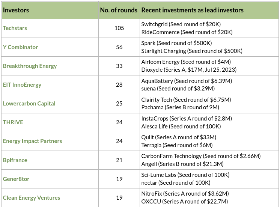
Task: Select the Clean Energy Ventures link
Action: (32, 198)
